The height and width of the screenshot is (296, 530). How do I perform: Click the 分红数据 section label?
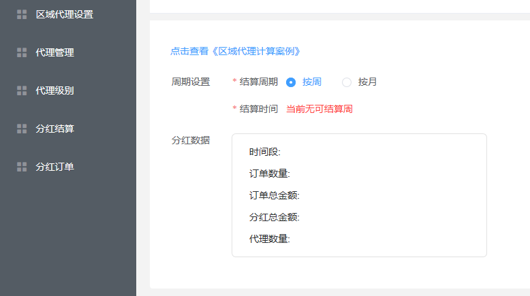(191, 140)
